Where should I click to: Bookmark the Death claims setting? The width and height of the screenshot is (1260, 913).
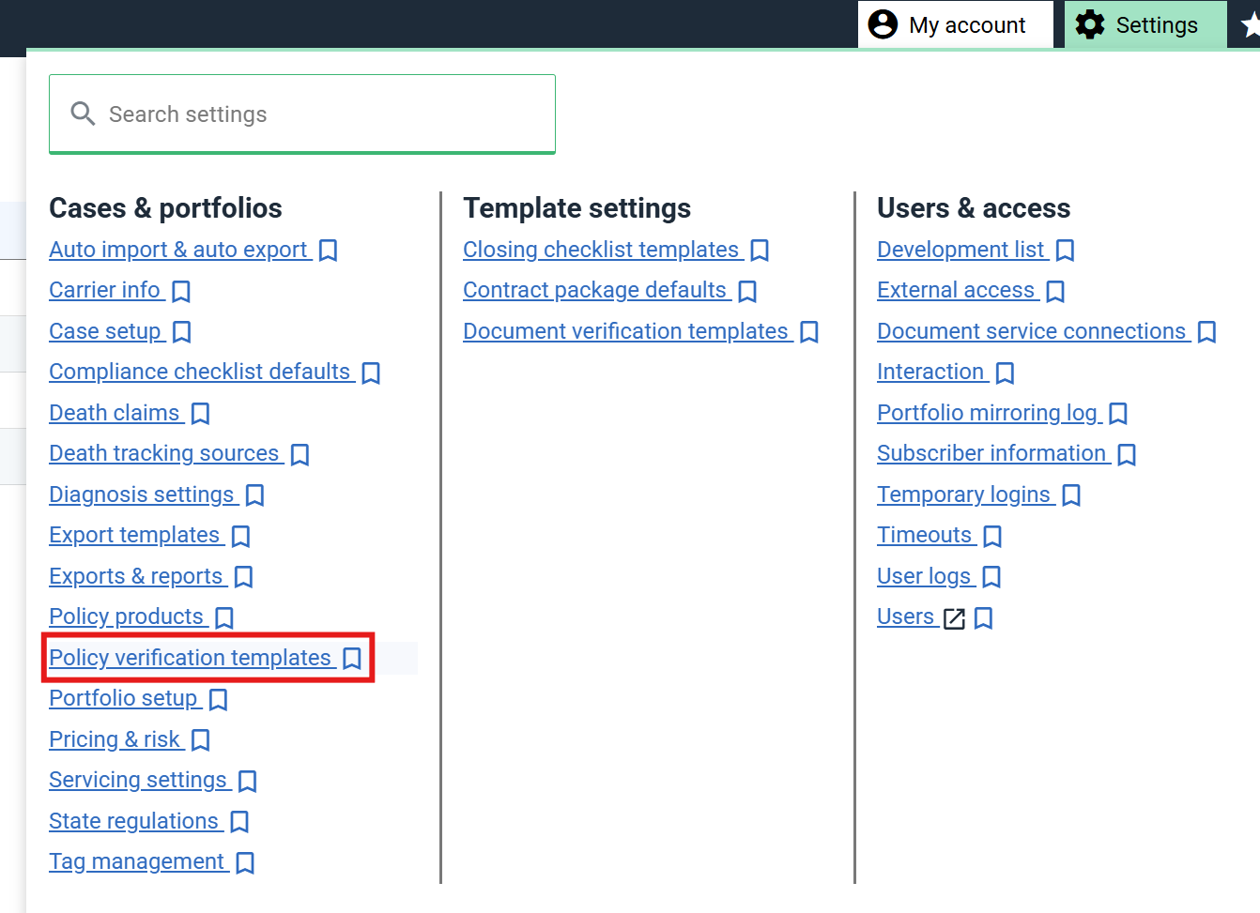click(200, 414)
